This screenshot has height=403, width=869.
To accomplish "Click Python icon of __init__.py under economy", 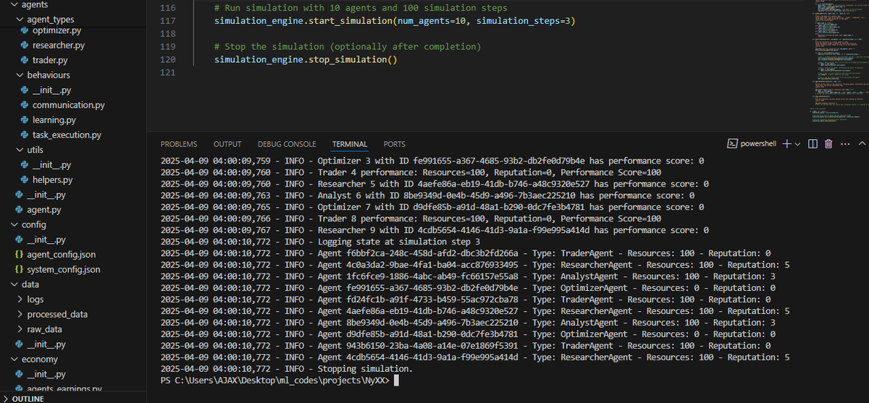I will pos(19,374).
